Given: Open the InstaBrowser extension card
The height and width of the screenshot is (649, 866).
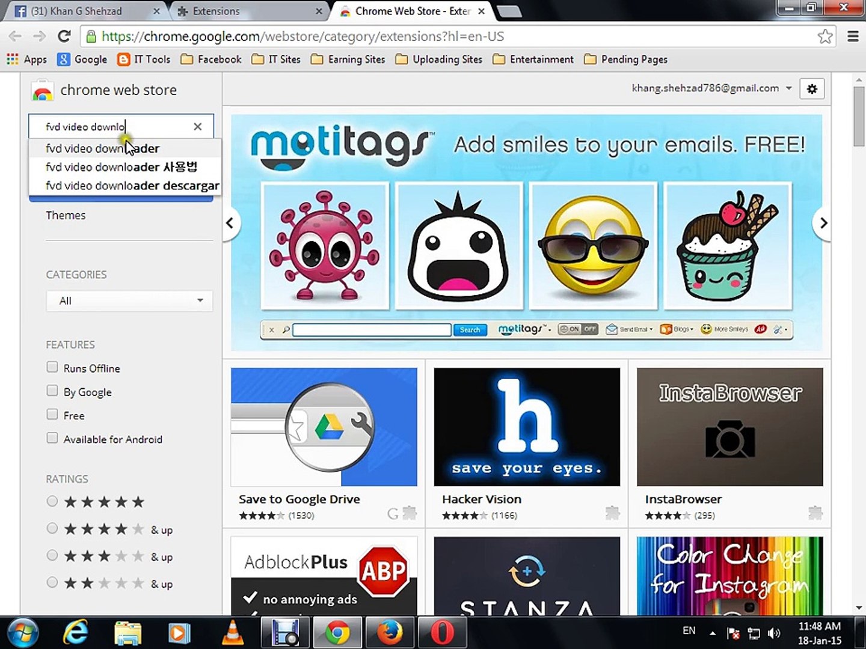Looking at the screenshot, I should 730,444.
